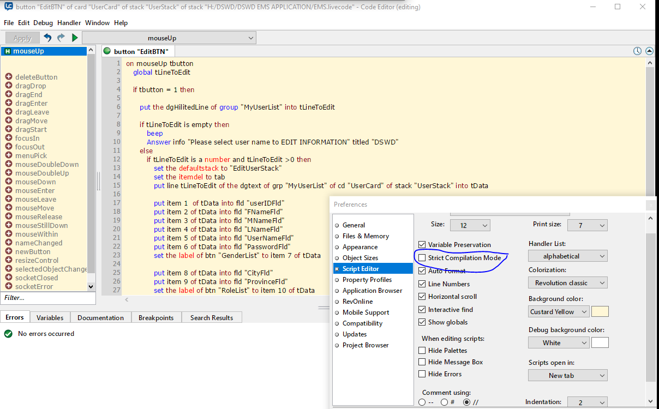The width and height of the screenshot is (659, 409).
Task: Select Appearance in the Preferences list
Action: (x=360, y=247)
